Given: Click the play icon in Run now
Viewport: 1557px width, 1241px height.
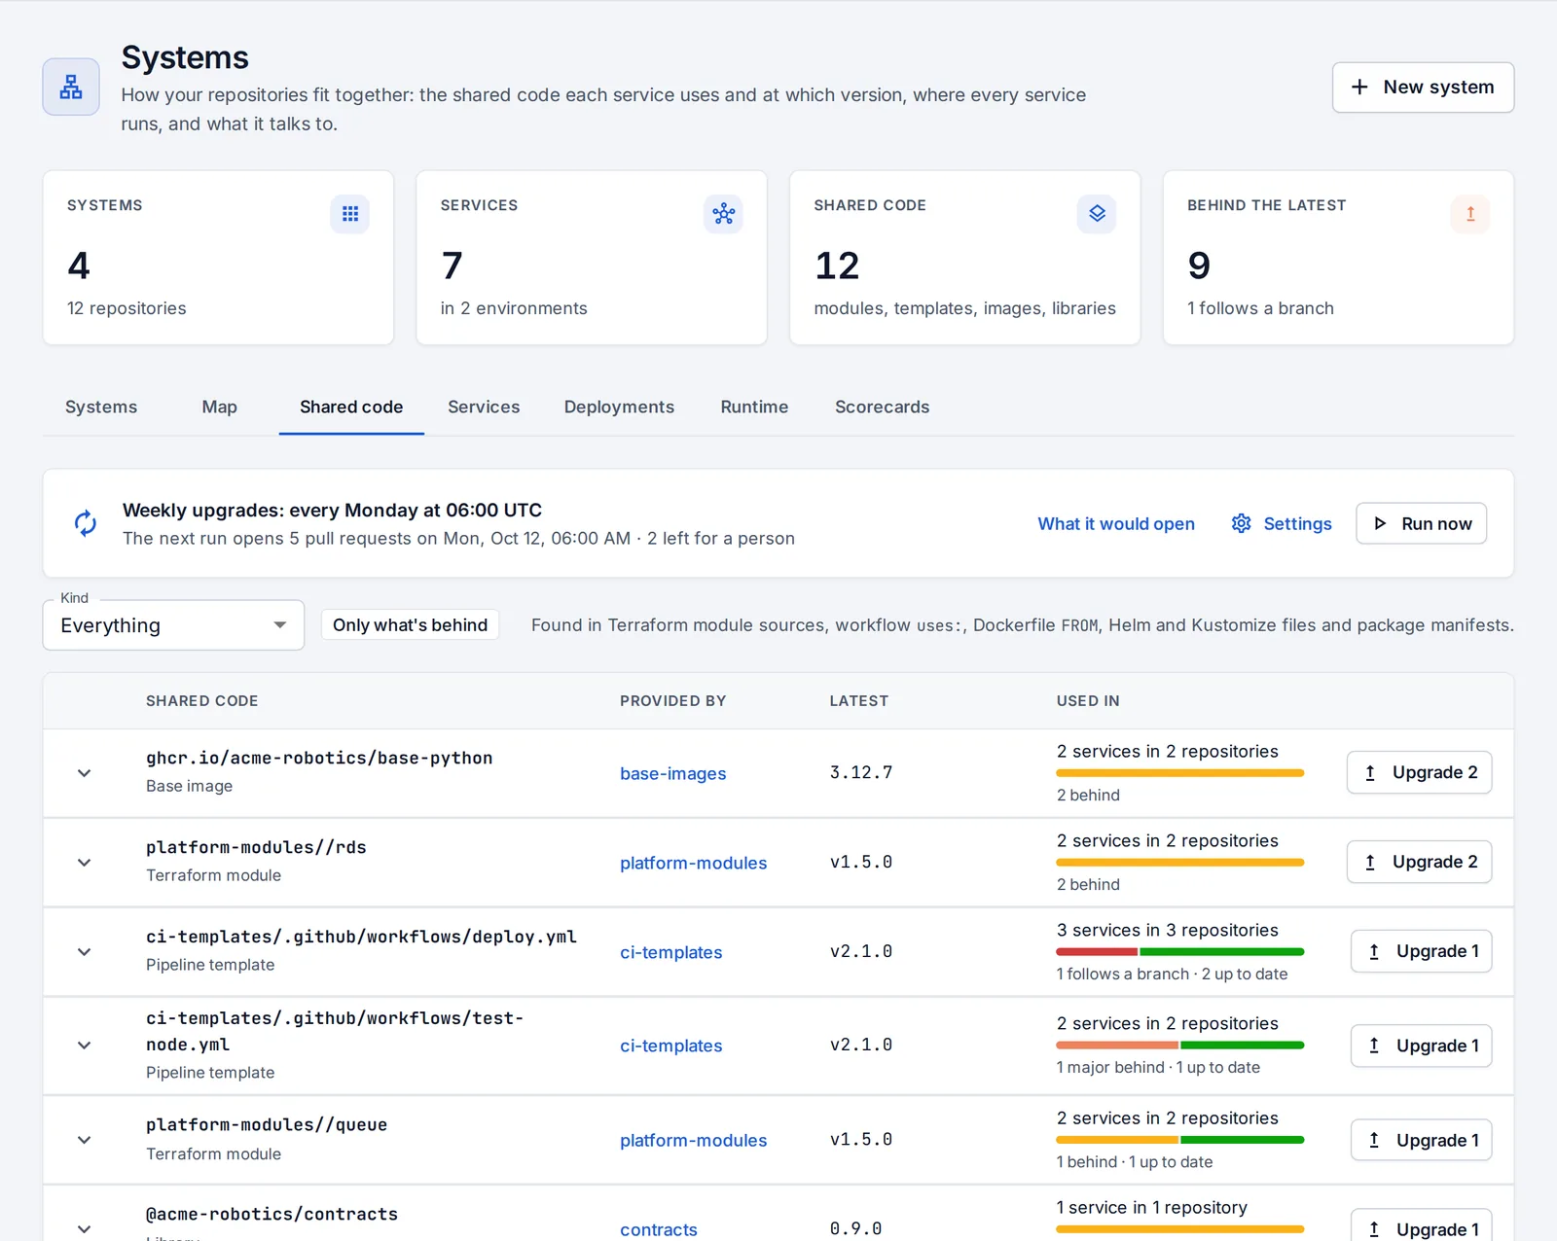Looking at the screenshot, I should [1380, 523].
